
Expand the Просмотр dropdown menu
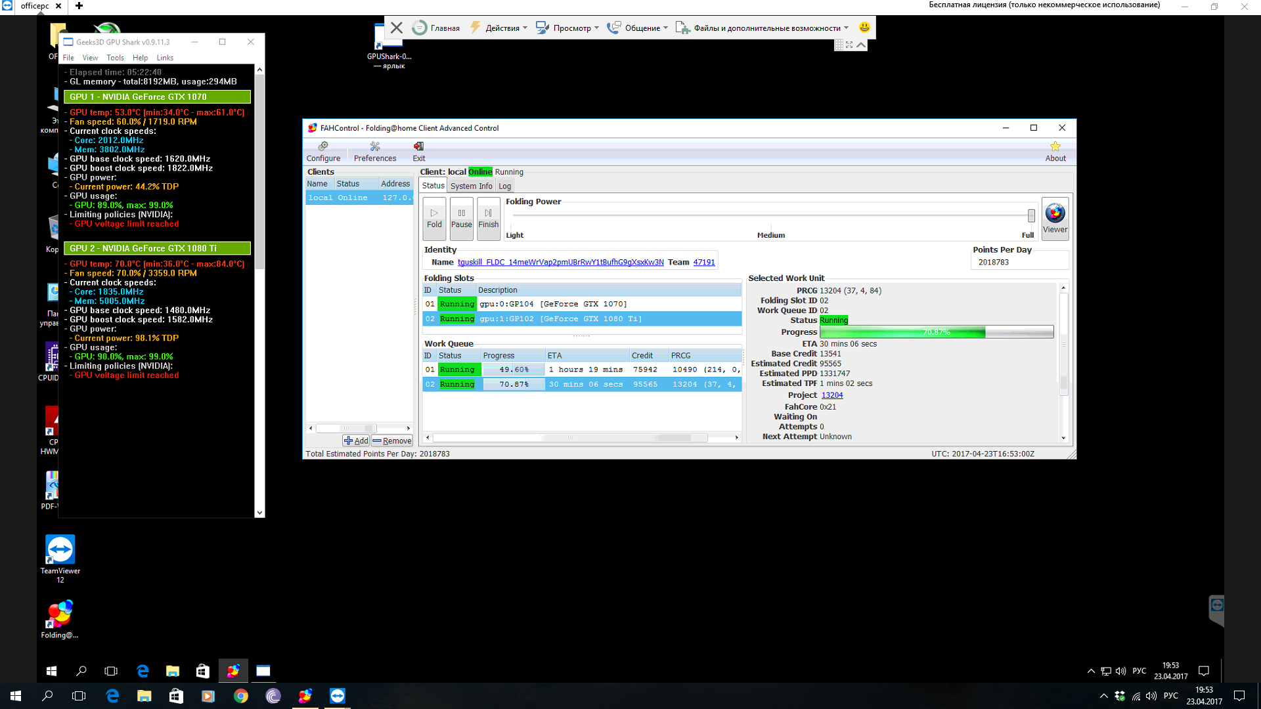572,28
